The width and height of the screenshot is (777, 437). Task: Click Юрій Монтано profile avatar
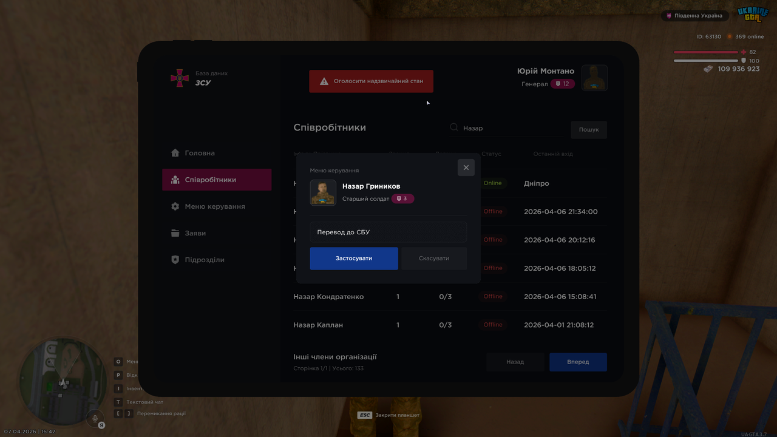coord(594,78)
